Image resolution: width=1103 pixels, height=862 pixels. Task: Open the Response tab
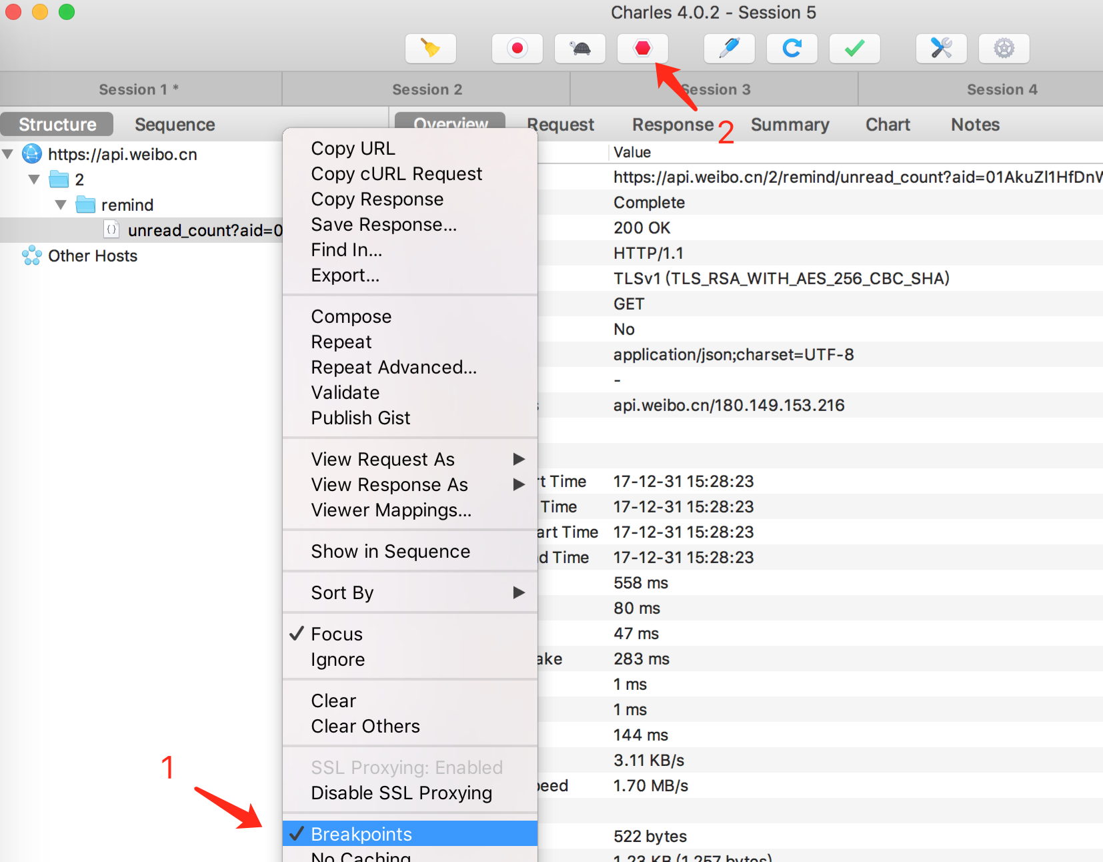673,125
